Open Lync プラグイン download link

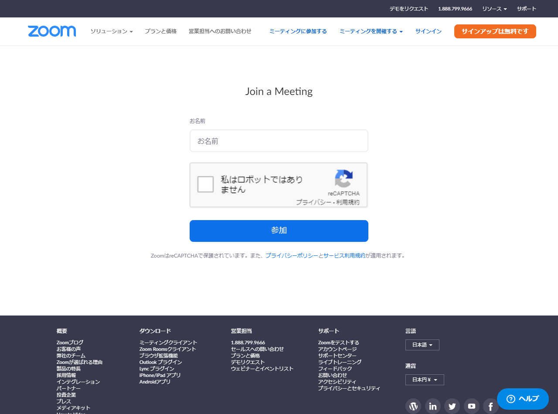pos(157,369)
